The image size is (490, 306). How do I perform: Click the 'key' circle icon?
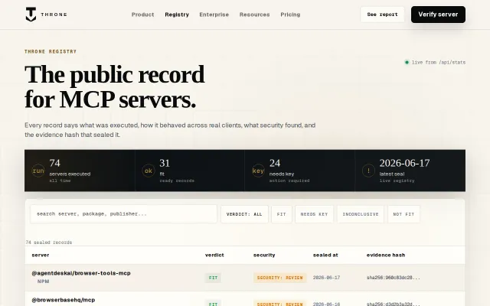coord(258,171)
